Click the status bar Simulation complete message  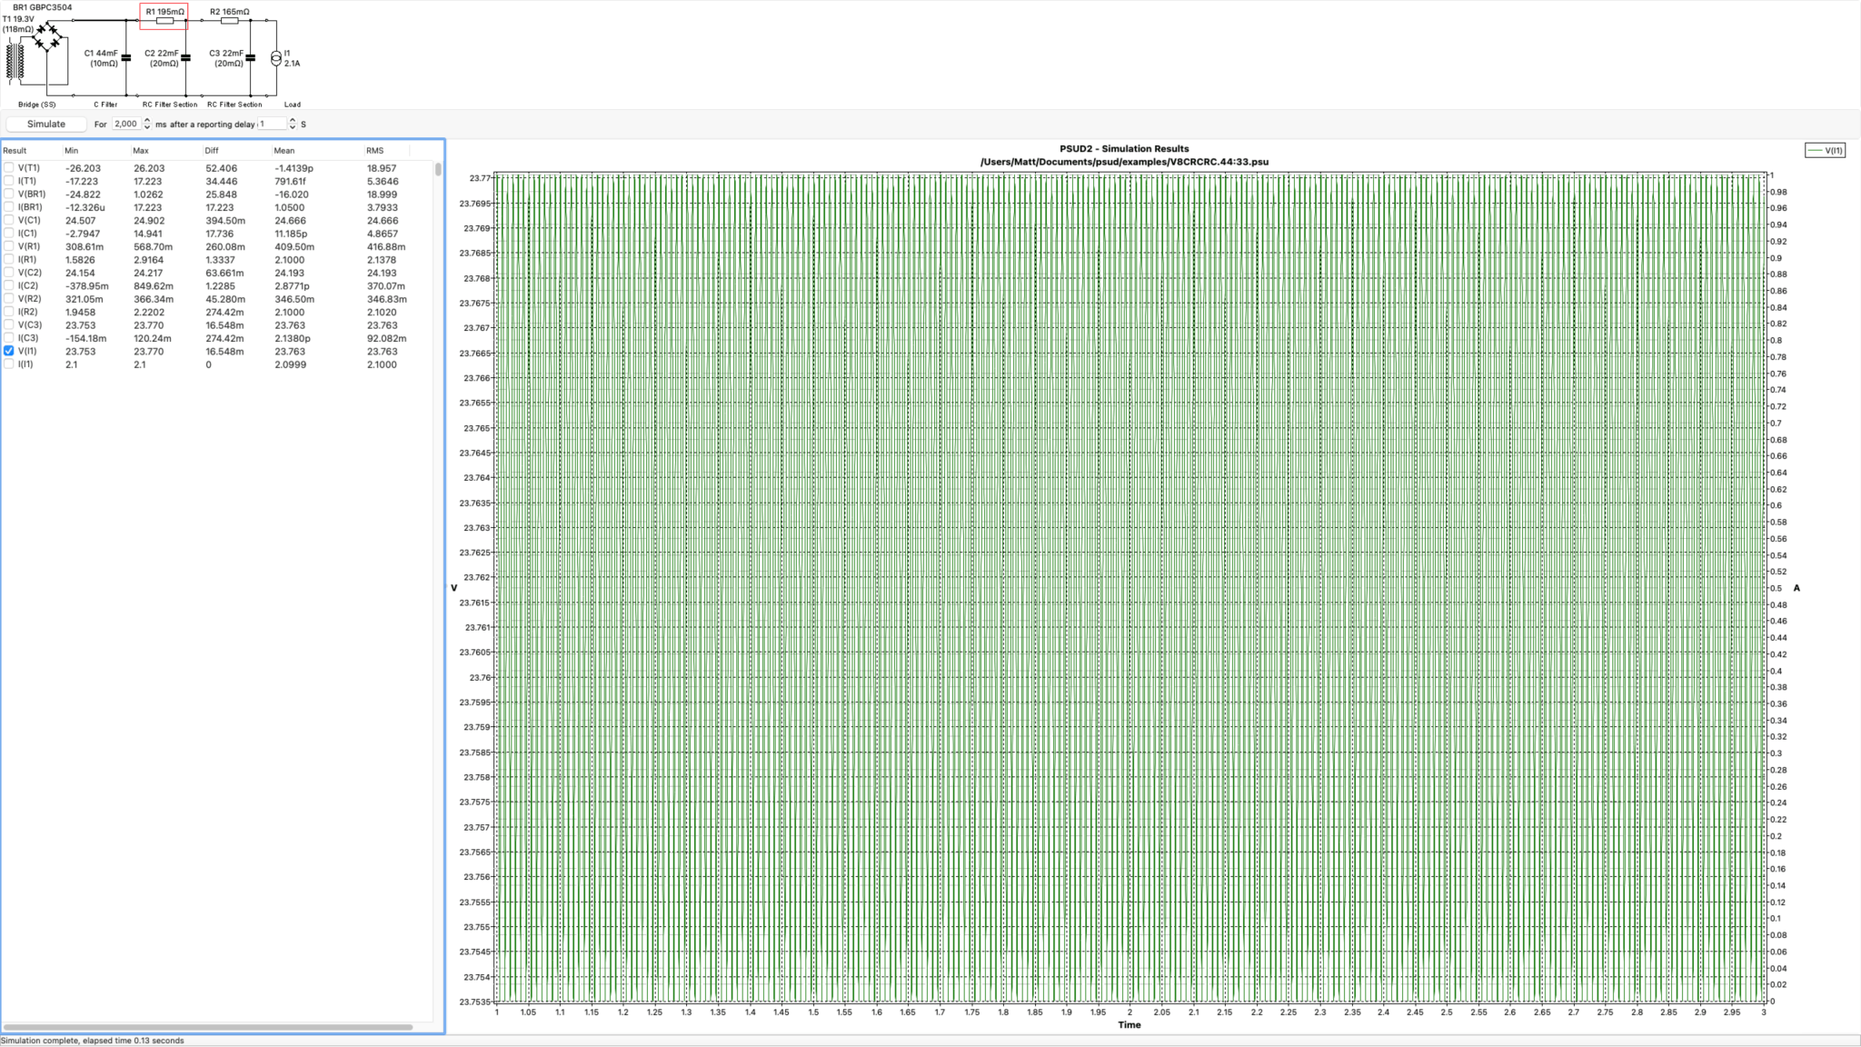coord(93,1041)
